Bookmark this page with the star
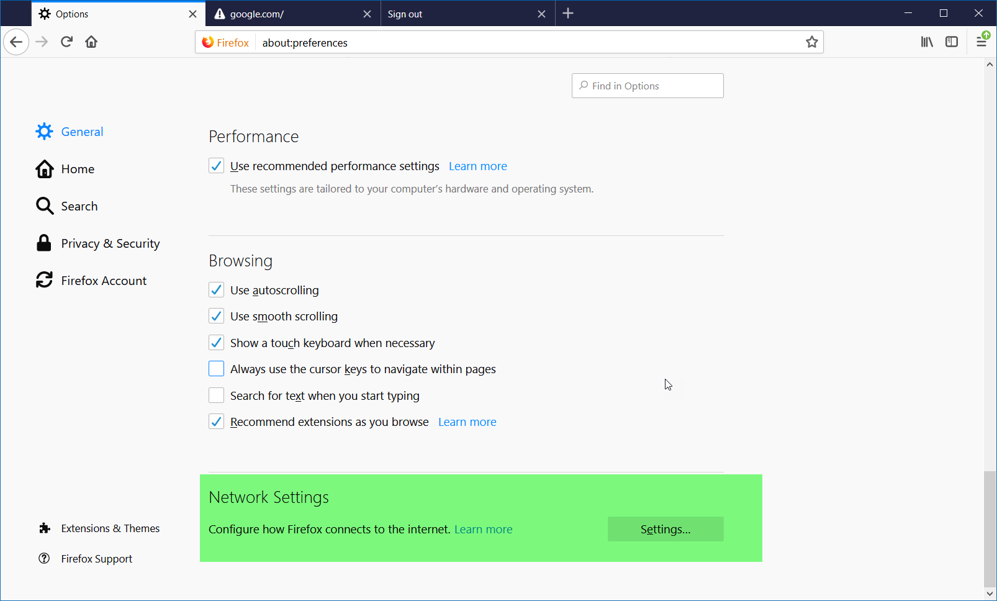The width and height of the screenshot is (997, 601). click(x=811, y=42)
